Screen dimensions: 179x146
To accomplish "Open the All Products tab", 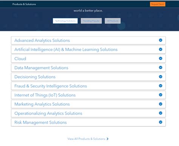I will pyautogui.click(x=113, y=21).
